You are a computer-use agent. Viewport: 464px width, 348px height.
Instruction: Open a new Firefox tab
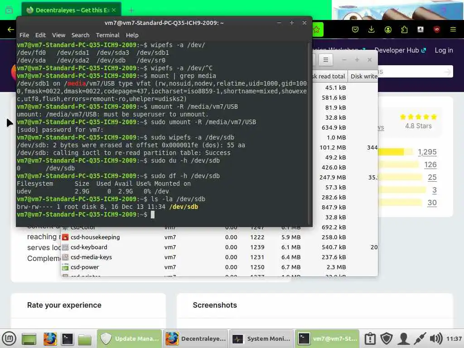[x=131, y=10]
